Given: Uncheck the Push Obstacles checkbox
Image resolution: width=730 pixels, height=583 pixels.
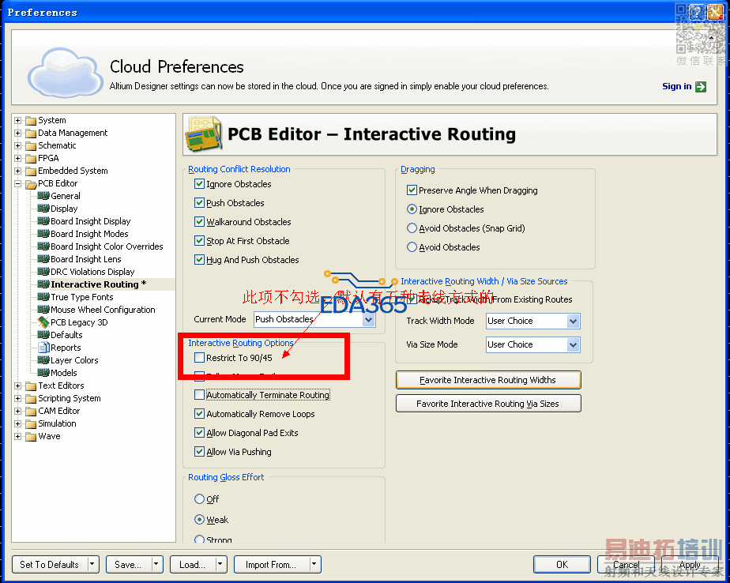Looking at the screenshot, I should click(199, 203).
